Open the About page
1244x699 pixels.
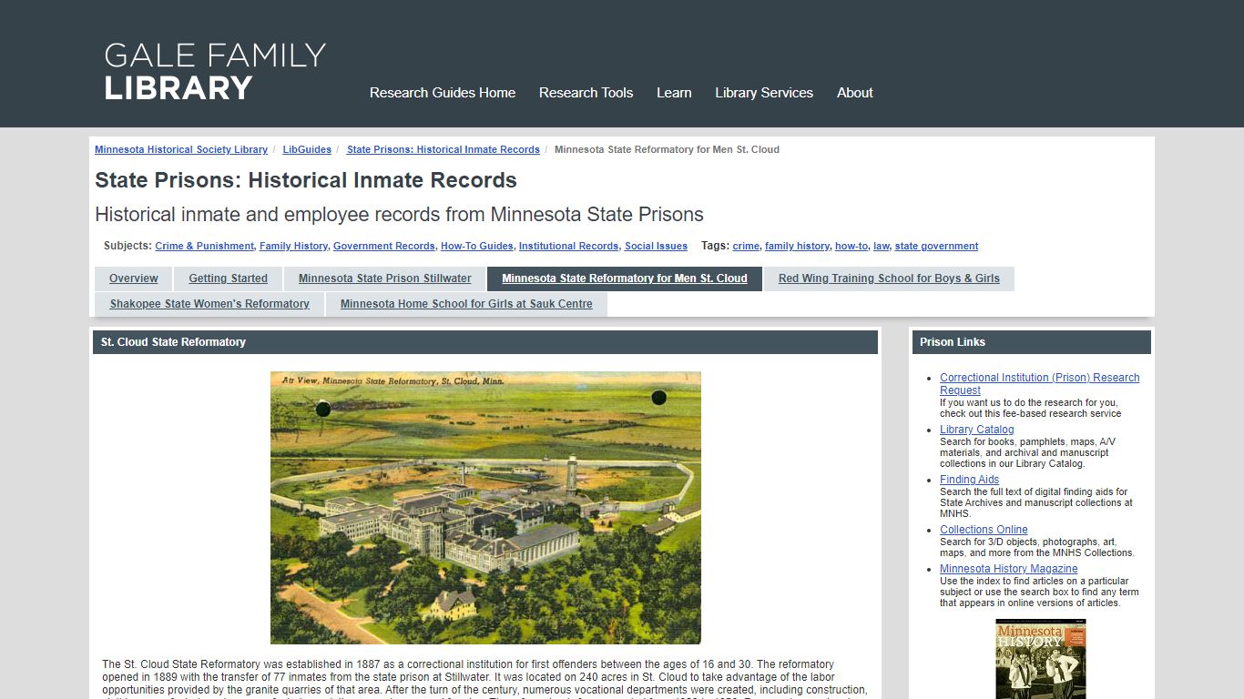tap(854, 92)
